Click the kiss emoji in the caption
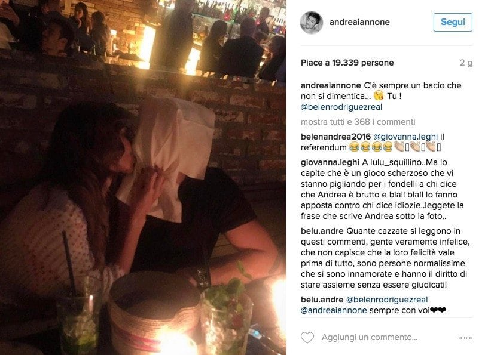The height and width of the screenshot is (355, 485). tap(379, 96)
